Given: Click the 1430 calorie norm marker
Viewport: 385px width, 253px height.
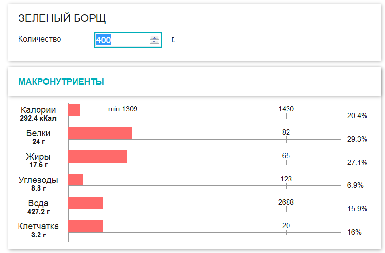Looking at the screenshot, I should pyautogui.click(x=286, y=109).
